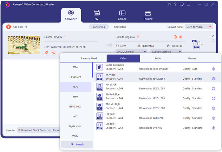Show the Converted list
Viewport: 222px width, 152px height.
[x=120, y=27]
